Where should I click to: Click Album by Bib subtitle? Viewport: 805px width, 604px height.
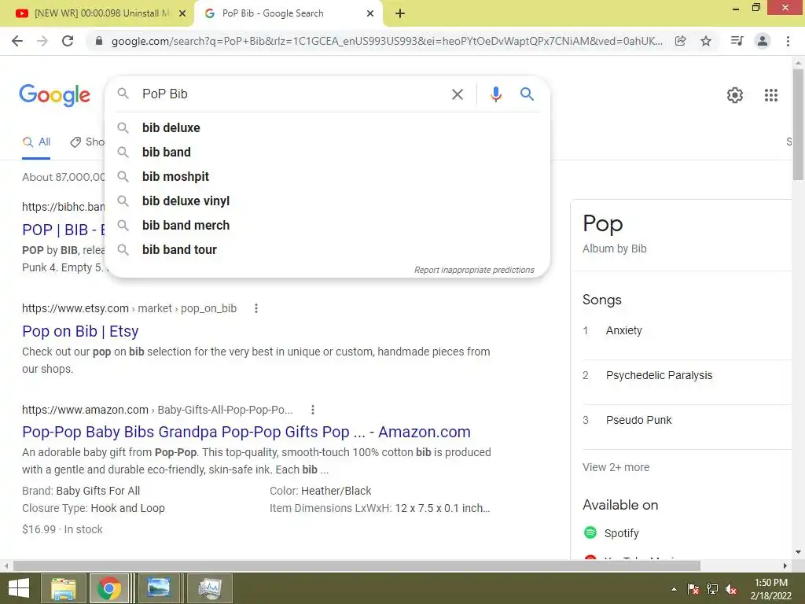[x=615, y=249]
